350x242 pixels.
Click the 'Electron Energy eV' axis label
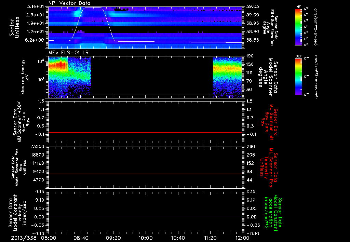coord(25,77)
